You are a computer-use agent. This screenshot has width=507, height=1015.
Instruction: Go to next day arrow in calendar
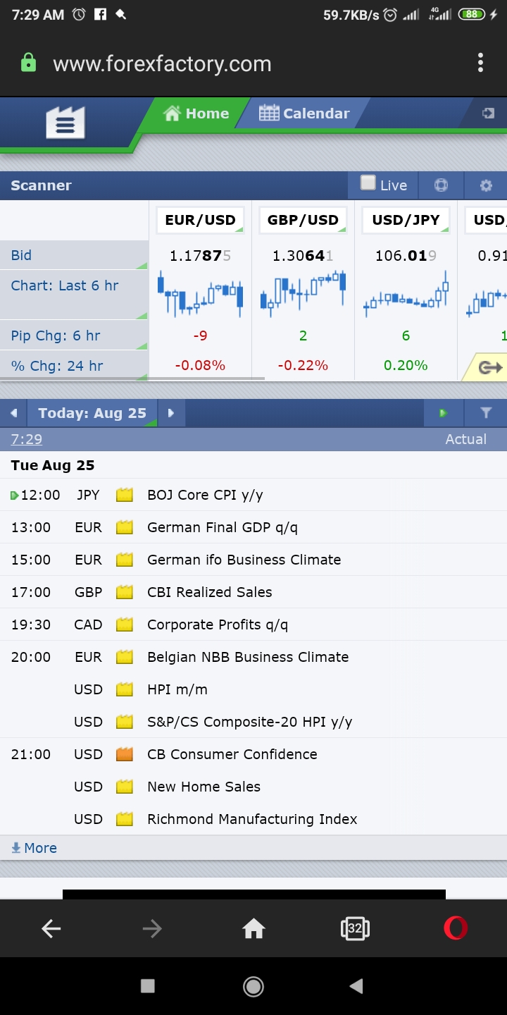171,413
